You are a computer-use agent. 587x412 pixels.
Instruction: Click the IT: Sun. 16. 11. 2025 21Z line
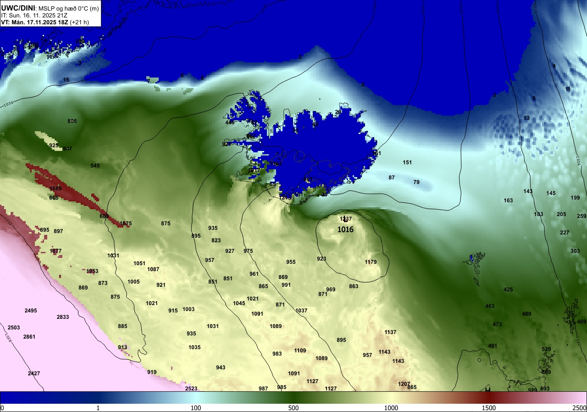point(33,15)
